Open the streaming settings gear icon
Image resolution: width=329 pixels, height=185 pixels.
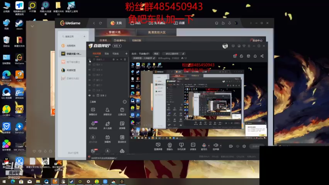coord(244,146)
